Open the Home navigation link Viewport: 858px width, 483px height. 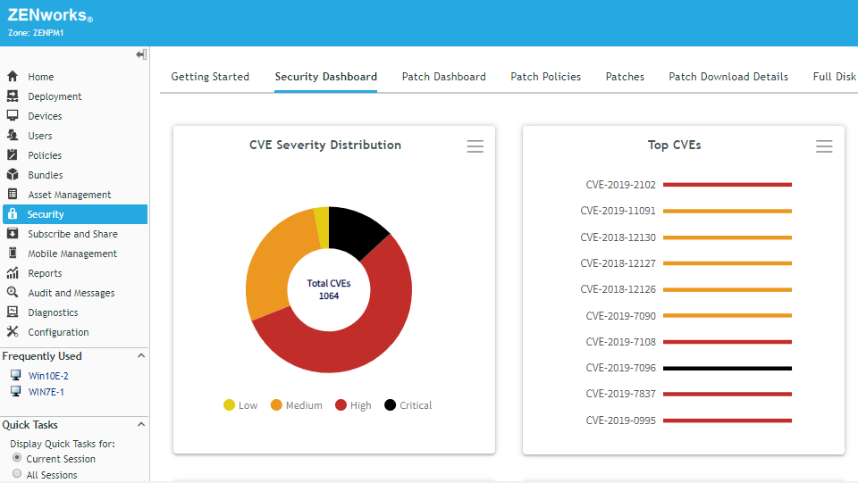(x=41, y=77)
